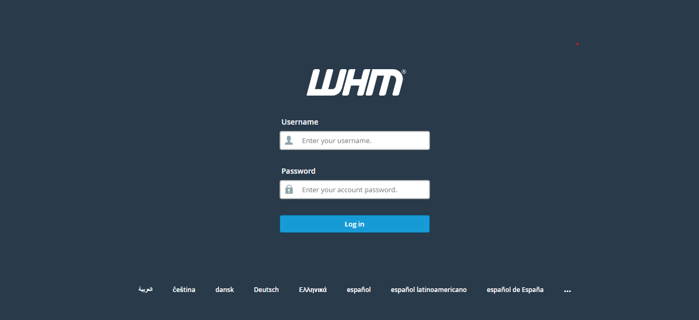This screenshot has width=699, height=320.
Task: Click the Password label
Action: [x=299, y=171]
